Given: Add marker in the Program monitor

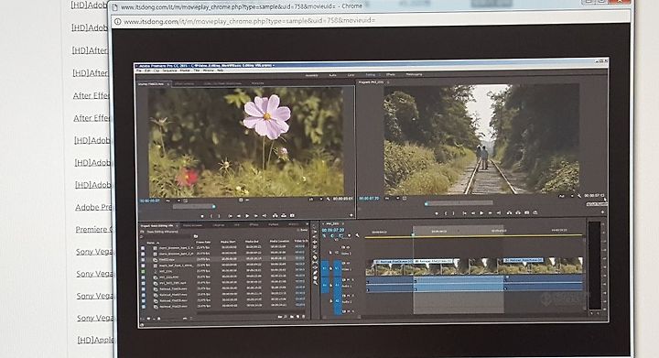Looking at the screenshot, I should click(x=437, y=213).
